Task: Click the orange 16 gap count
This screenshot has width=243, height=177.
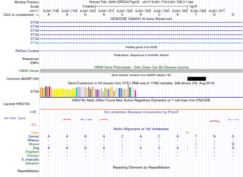Action: click(x=187, y=132)
